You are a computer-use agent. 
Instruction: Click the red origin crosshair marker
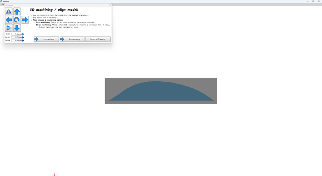coord(54,175)
